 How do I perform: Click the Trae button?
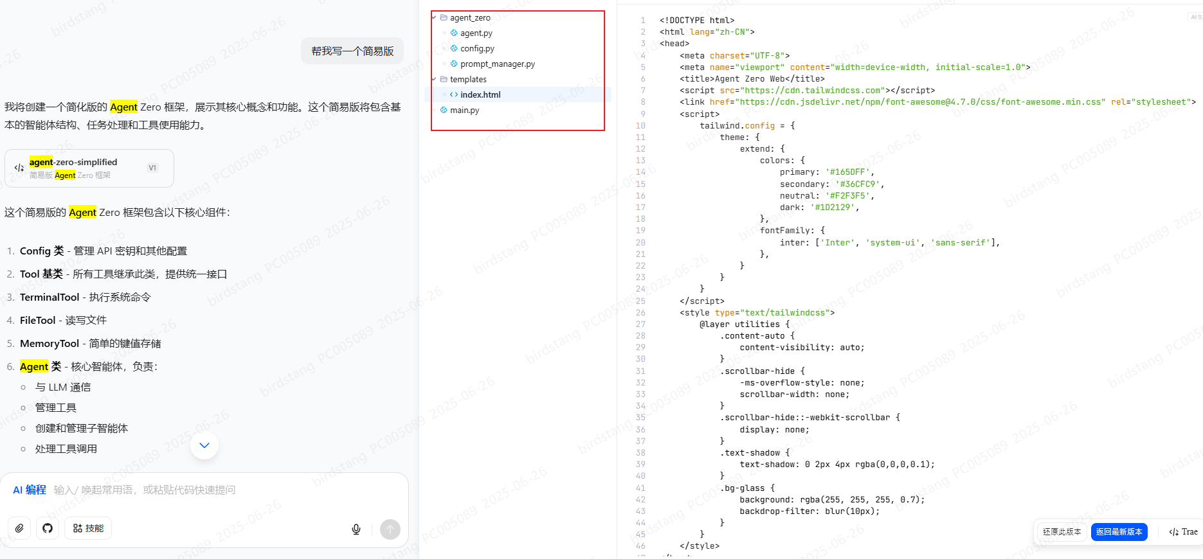point(1183,532)
